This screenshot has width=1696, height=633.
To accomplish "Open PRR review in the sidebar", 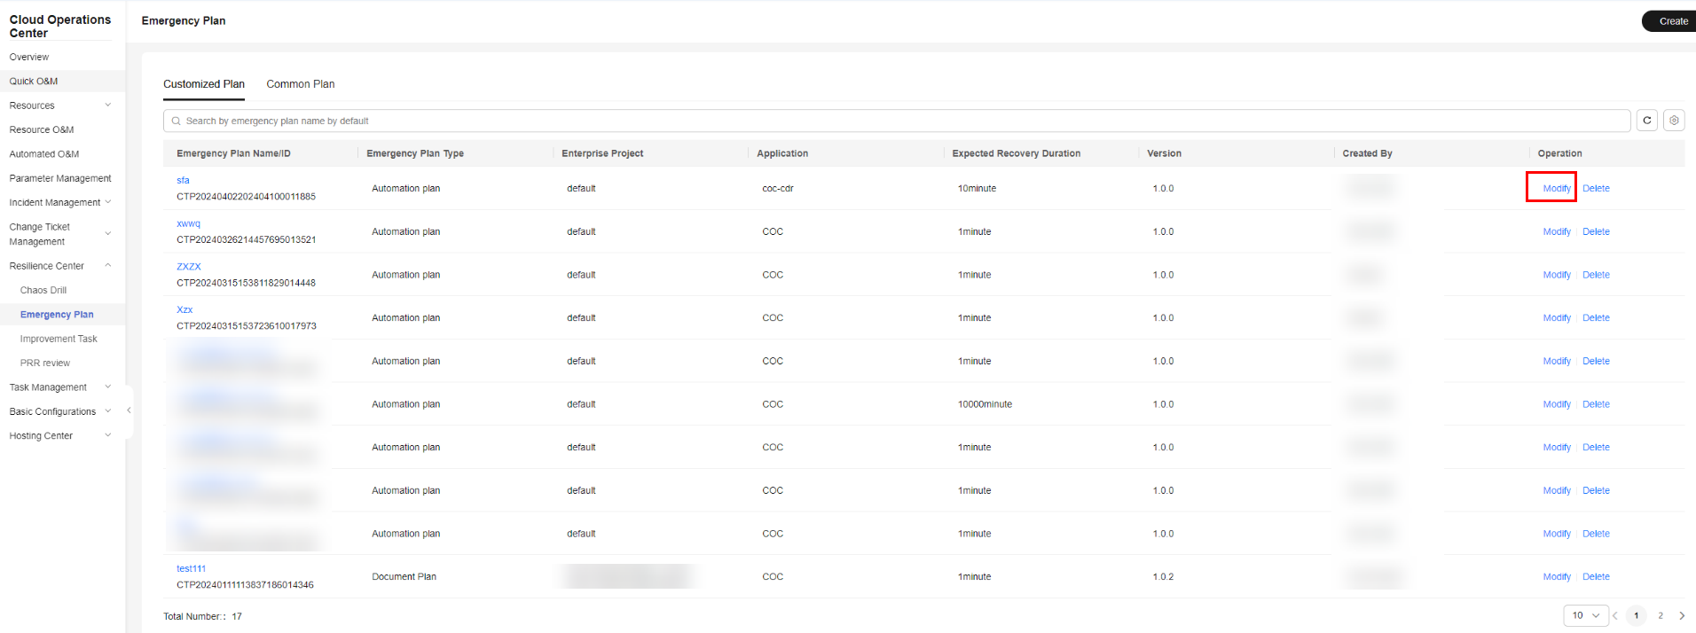I will 45,363.
